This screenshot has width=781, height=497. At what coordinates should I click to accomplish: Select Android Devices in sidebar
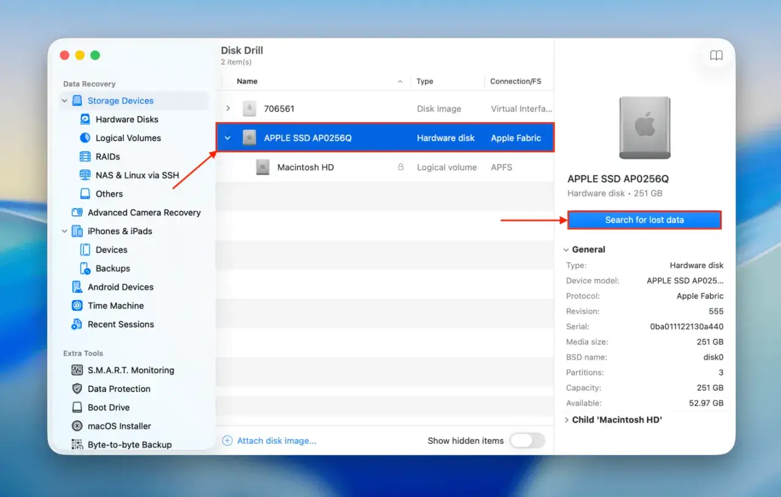pos(121,287)
